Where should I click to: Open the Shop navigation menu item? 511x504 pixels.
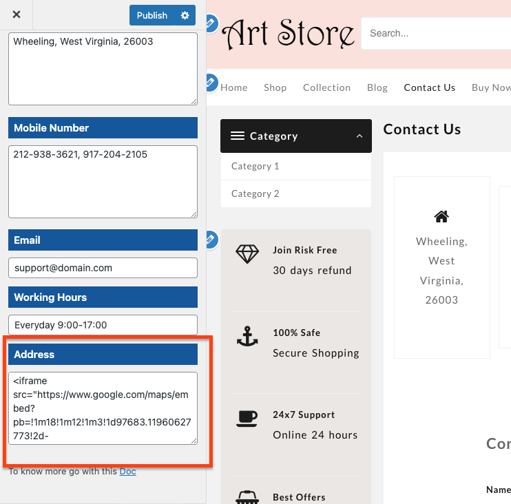275,87
